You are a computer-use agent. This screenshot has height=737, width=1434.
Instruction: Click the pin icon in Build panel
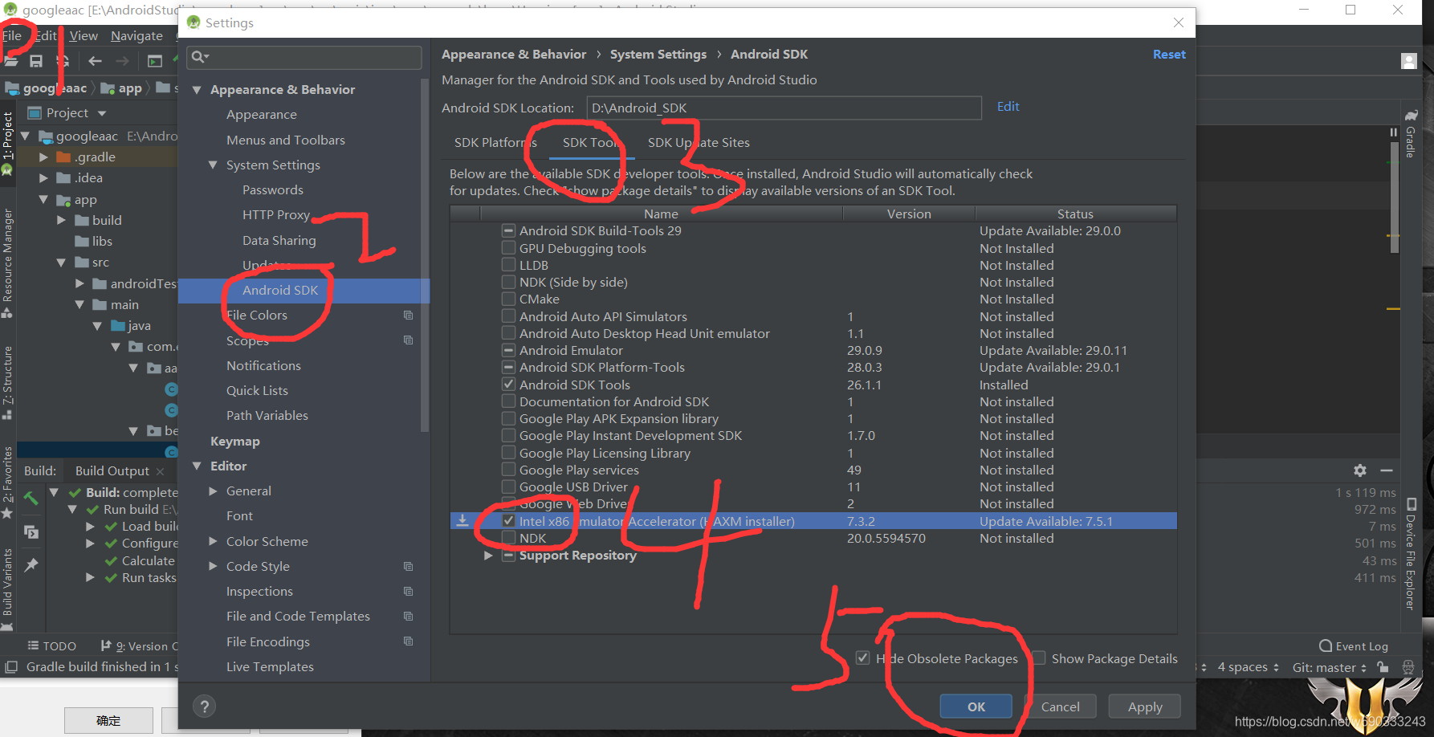[x=31, y=565]
